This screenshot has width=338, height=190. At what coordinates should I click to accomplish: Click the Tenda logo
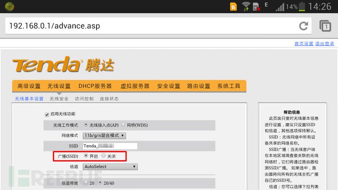coord(63,64)
